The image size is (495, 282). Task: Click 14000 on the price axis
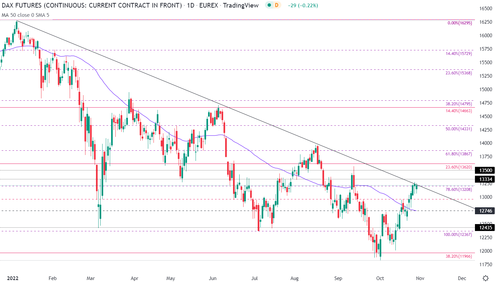coord(485,143)
